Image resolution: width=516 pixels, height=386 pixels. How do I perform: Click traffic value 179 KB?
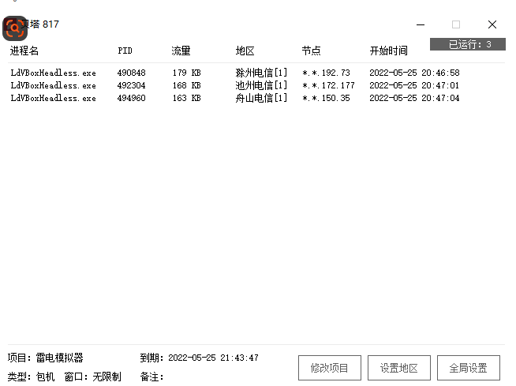(x=186, y=73)
